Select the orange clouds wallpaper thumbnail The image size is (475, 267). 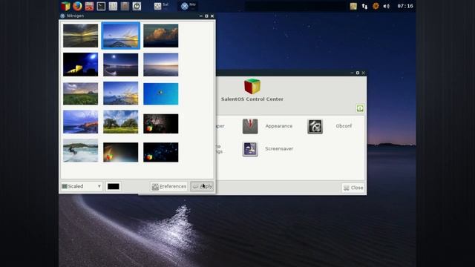click(161, 36)
